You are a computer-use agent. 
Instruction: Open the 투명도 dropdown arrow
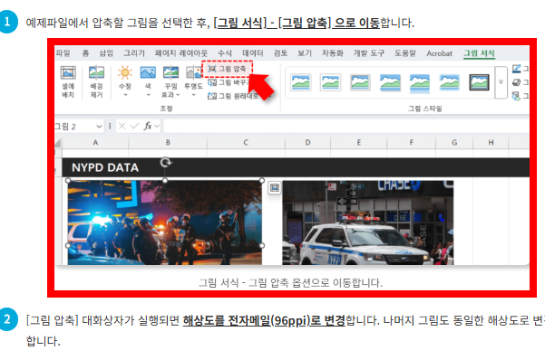pos(193,95)
